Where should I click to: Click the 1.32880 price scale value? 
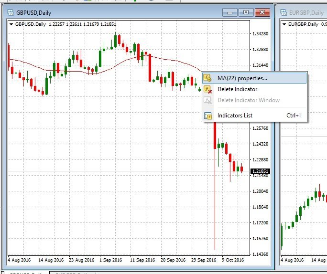click(260, 50)
